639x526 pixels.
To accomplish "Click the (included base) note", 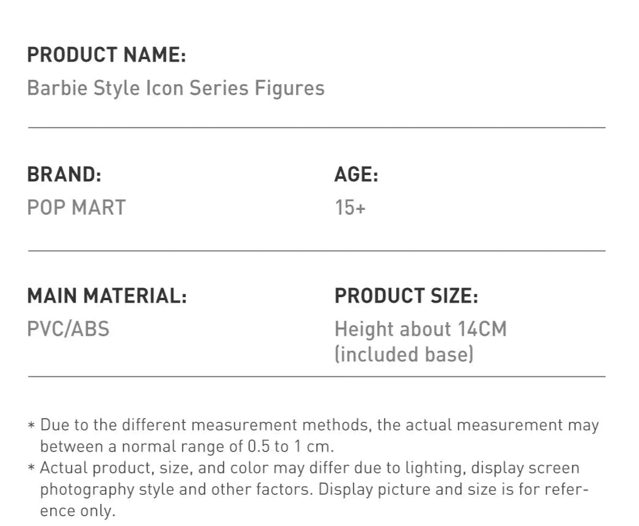I will point(403,355).
